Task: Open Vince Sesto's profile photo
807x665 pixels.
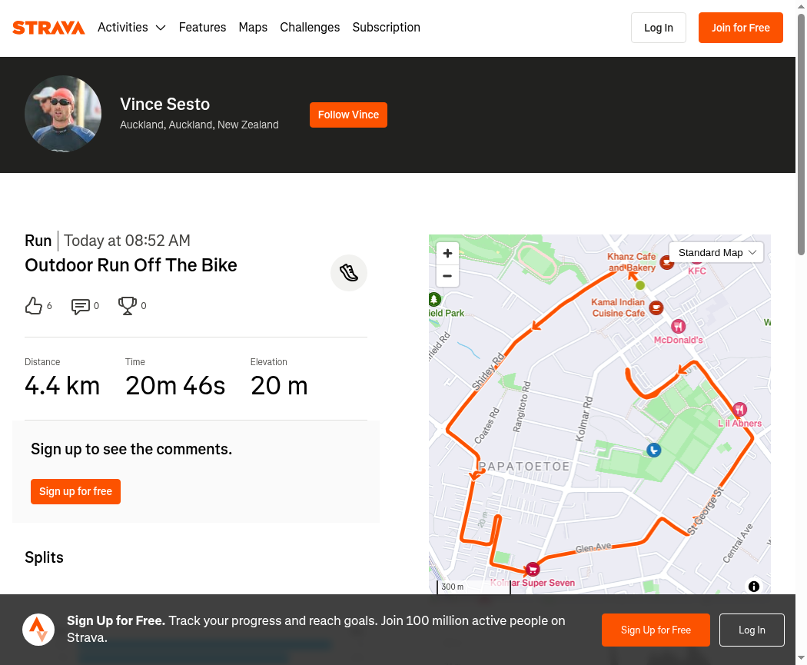Action: click(x=63, y=114)
